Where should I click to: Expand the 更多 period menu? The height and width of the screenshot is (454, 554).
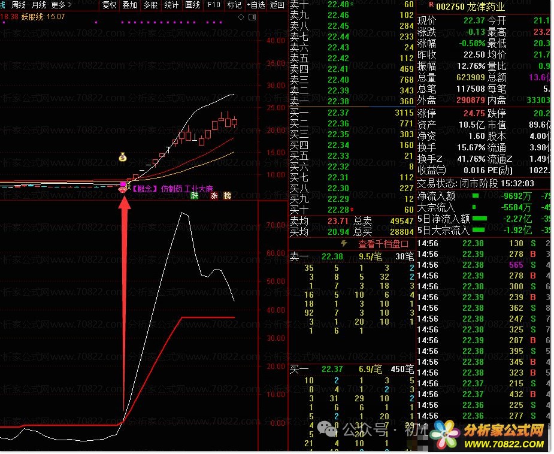[x=61, y=5]
